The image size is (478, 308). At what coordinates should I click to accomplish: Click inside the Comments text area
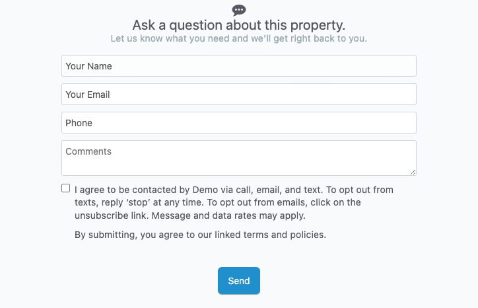[x=239, y=158]
